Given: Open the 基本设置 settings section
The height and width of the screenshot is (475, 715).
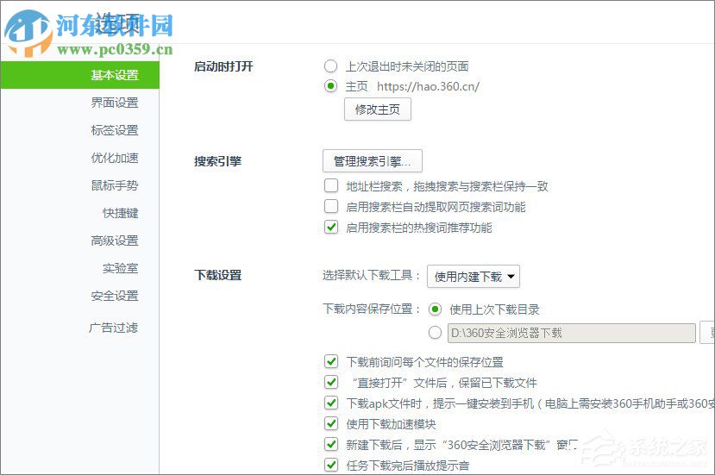Looking at the screenshot, I should pyautogui.click(x=80, y=75).
